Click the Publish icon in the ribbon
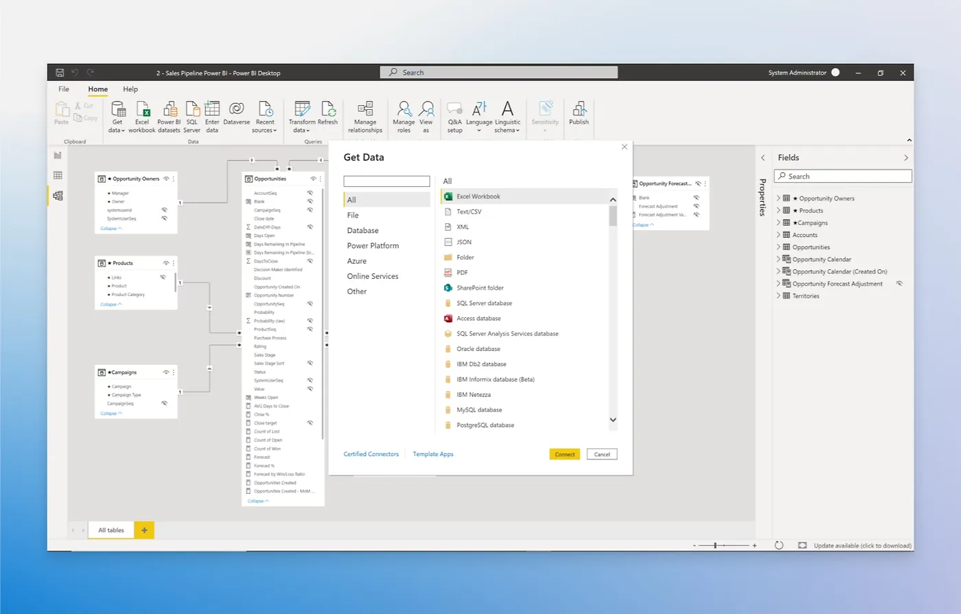 (579, 115)
